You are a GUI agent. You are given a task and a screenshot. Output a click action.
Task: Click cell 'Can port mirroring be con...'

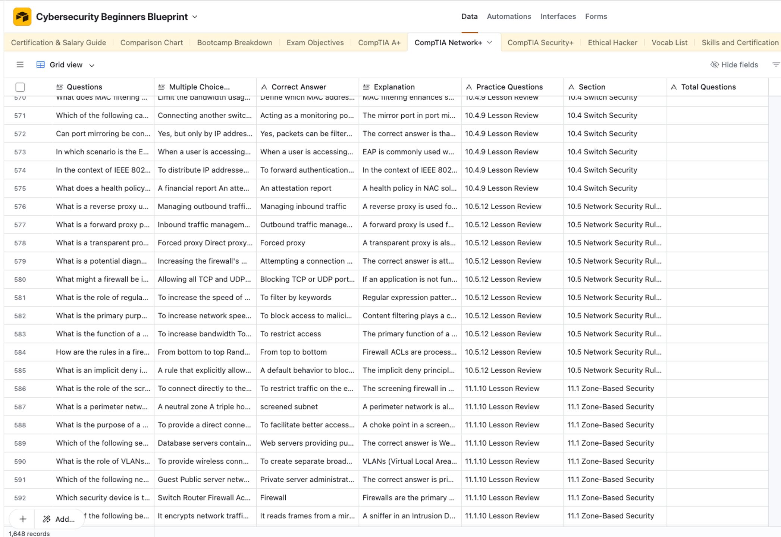click(103, 134)
